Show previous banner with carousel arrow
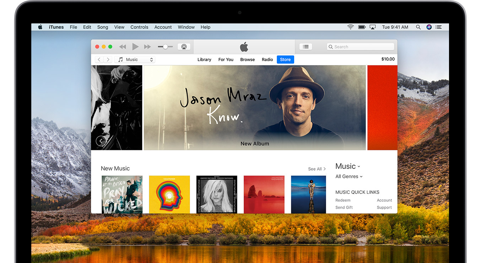 point(101,141)
